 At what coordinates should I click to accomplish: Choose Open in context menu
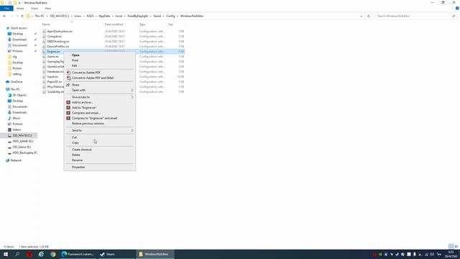tap(75, 55)
